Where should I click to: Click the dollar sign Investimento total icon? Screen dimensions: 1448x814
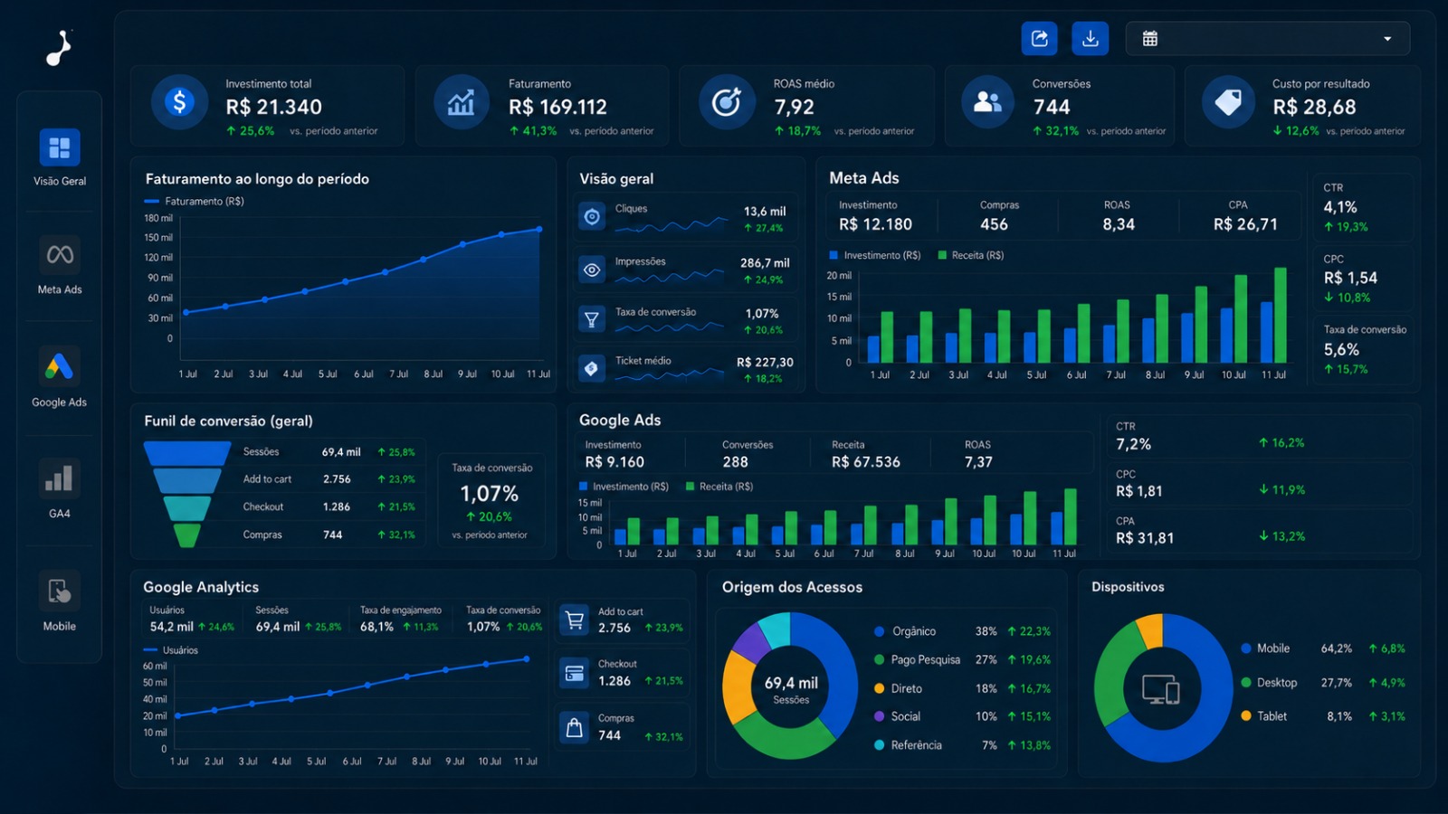point(179,102)
